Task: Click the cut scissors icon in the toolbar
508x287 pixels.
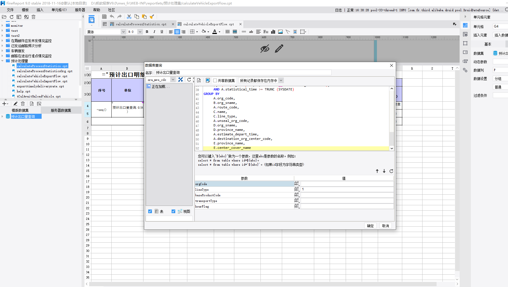Action: pyautogui.click(x=129, y=17)
